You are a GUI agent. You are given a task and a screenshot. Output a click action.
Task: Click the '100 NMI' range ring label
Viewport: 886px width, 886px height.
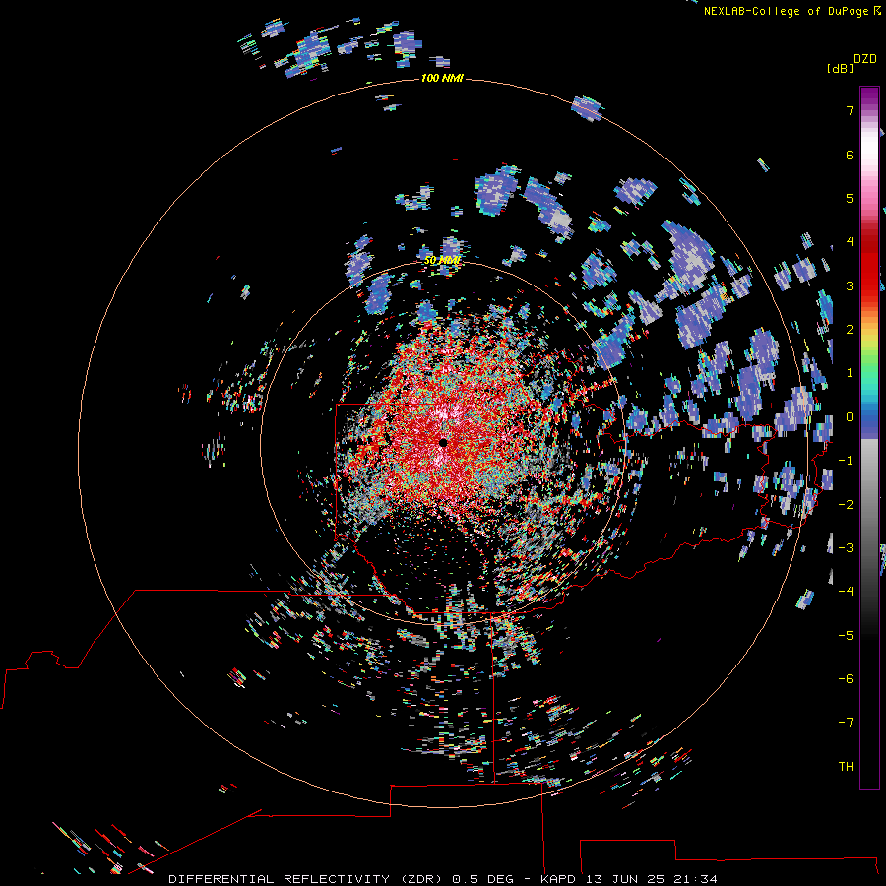point(442,78)
